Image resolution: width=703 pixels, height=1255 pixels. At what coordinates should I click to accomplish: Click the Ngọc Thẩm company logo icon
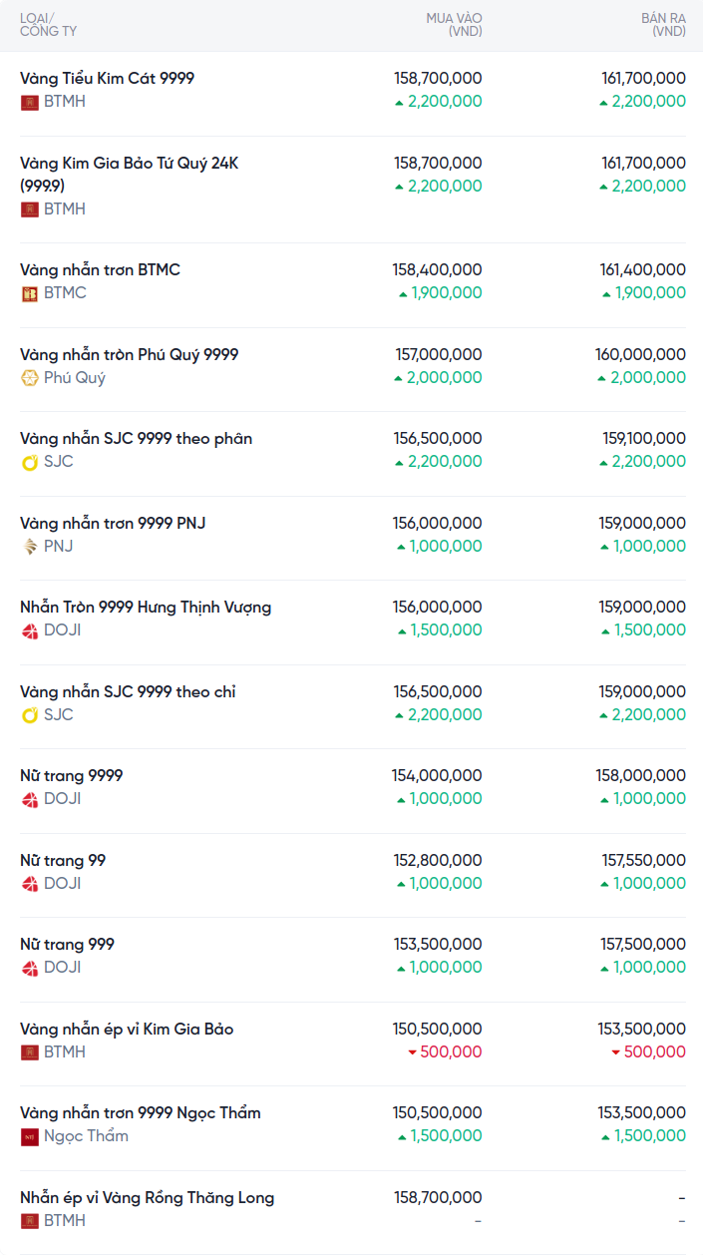(x=30, y=1136)
